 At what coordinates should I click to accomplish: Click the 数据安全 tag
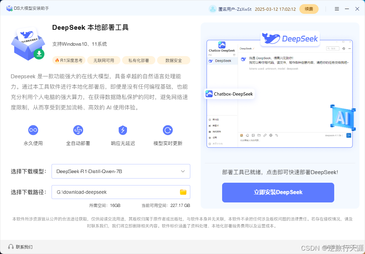click(174, 60)
